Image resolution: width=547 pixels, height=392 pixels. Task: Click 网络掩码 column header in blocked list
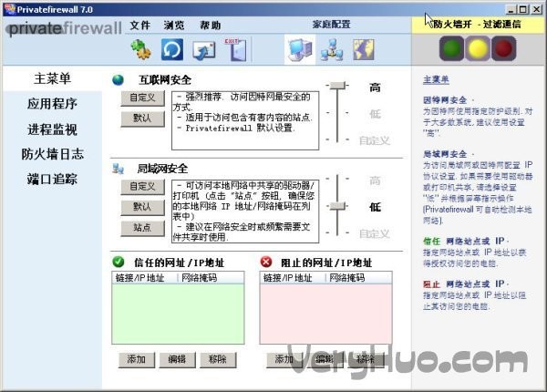coord(358,278)
